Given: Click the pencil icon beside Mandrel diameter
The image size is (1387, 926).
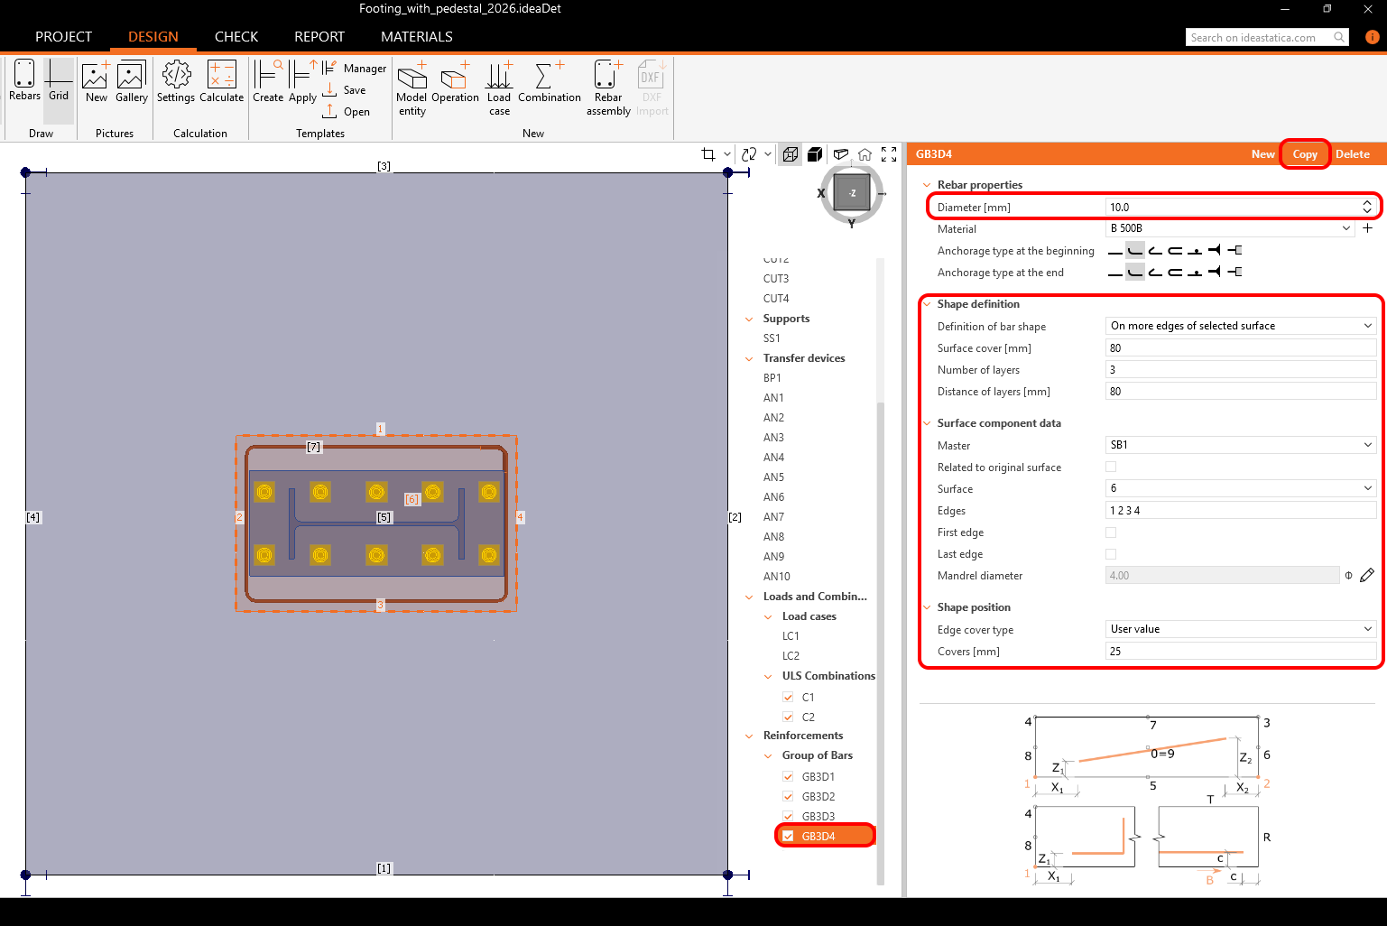Looking at the screenshot, I should pyautogui.click(x=1367, y=575).
